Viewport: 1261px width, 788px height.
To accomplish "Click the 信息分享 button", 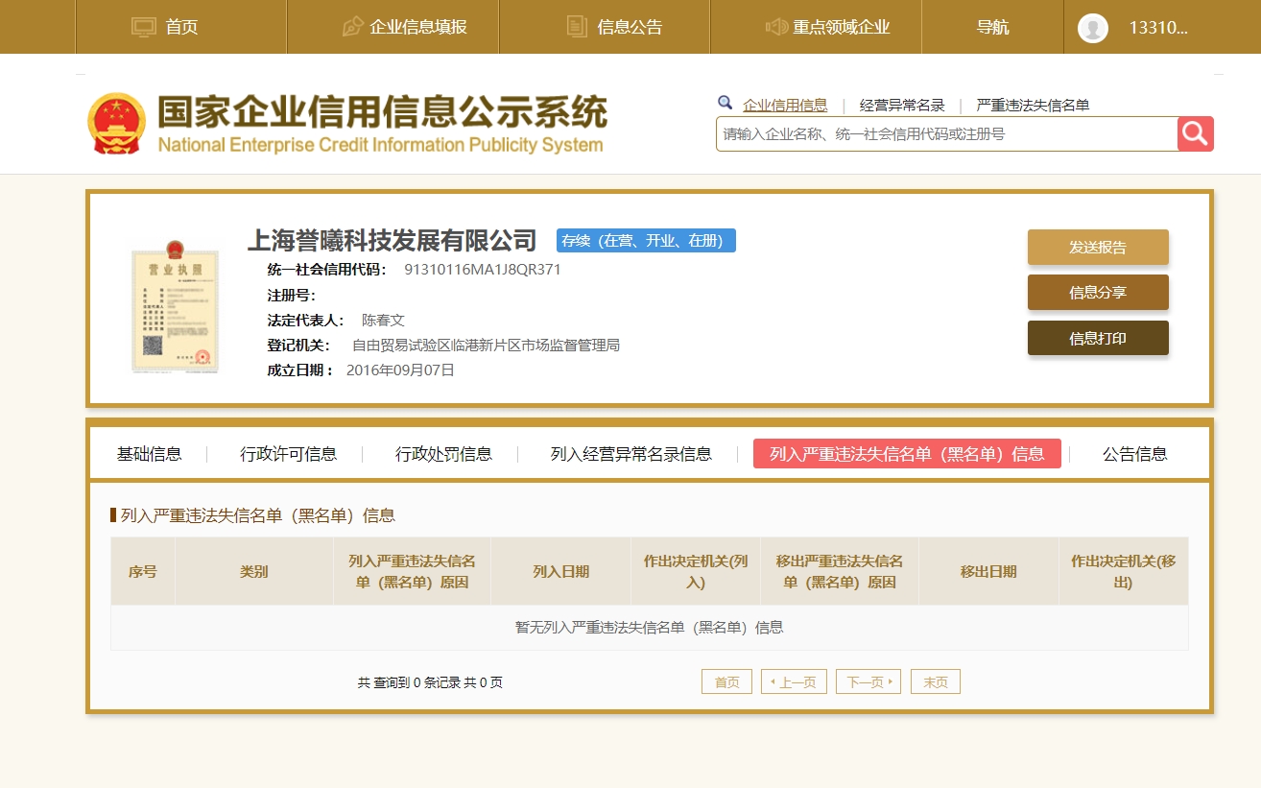I will [1098, 292].
